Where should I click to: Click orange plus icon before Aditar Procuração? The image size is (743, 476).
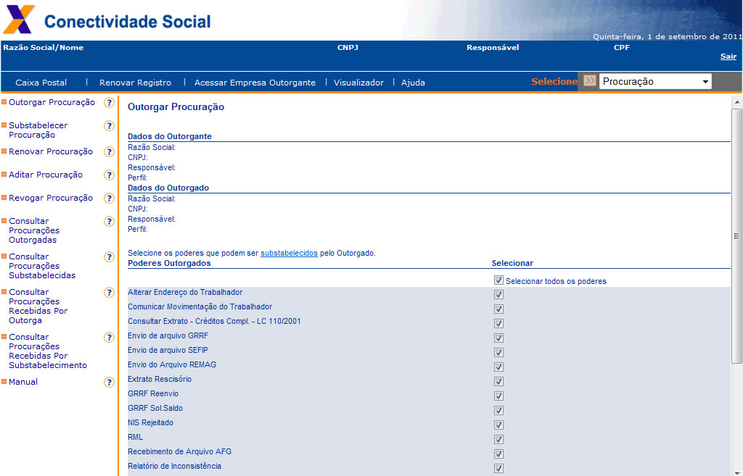[4, 174]
